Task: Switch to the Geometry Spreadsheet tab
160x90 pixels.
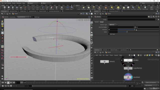Action: (x=54, y=11)
